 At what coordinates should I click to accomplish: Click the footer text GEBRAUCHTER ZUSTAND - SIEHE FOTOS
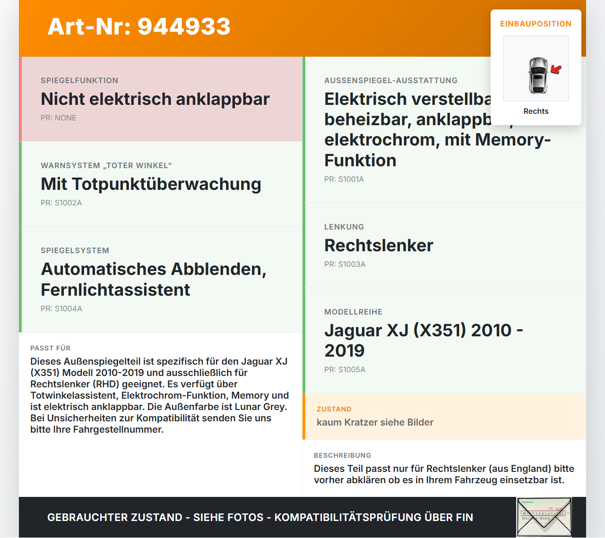260,517
